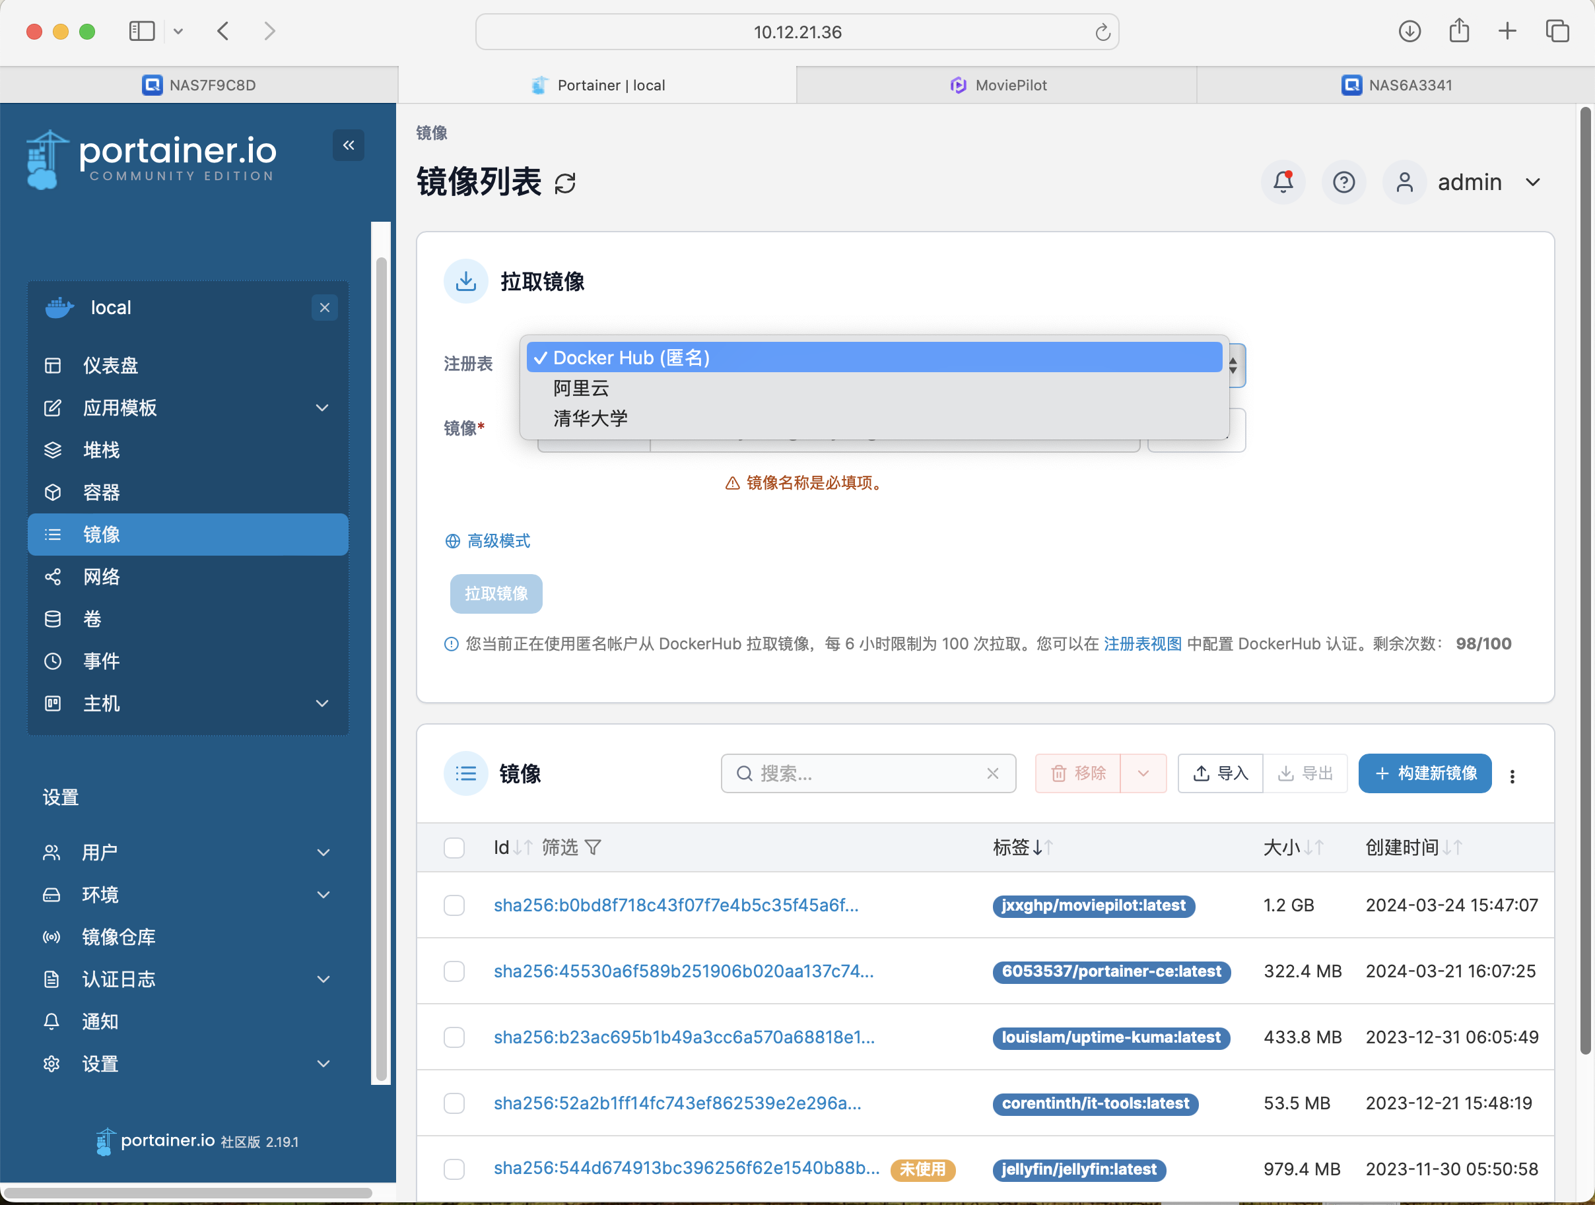Sort images by Id column

coord(513,847)
